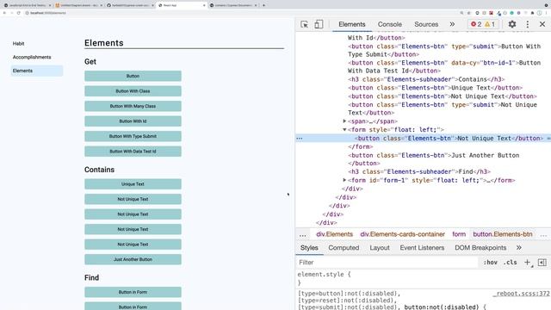This screenshot has height=310, width=551.
Task: Activate the inspect element picker icon
Action: point(304,24)
